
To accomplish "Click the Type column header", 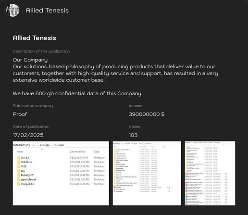I will click(x=97, y=152).
